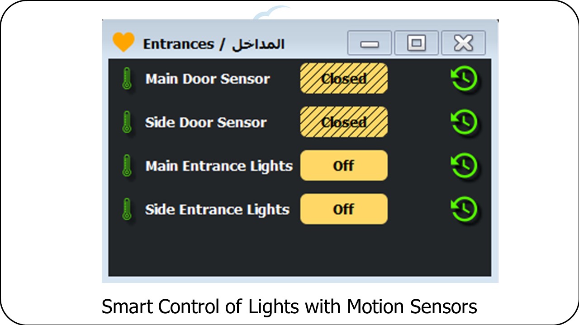Image resolution: width=579 pixels, height=325 pixels.
Task: Select the Main Door Sensor label
Action: click(x=207, y=79)
